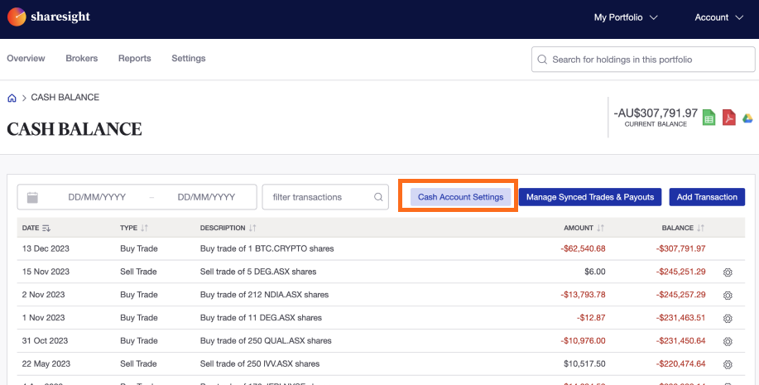Viewport: 759px width, 385px height.
Task: Click the Sharesight logo
Action: (x=48, y=17)
